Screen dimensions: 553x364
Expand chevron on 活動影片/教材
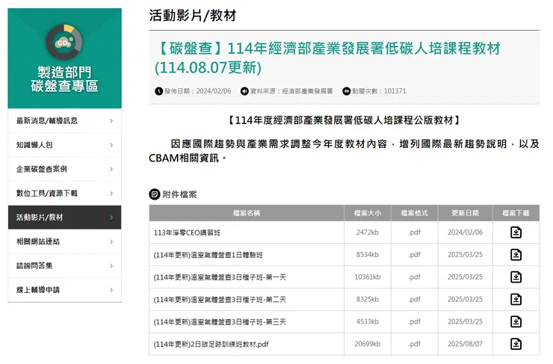111,218
